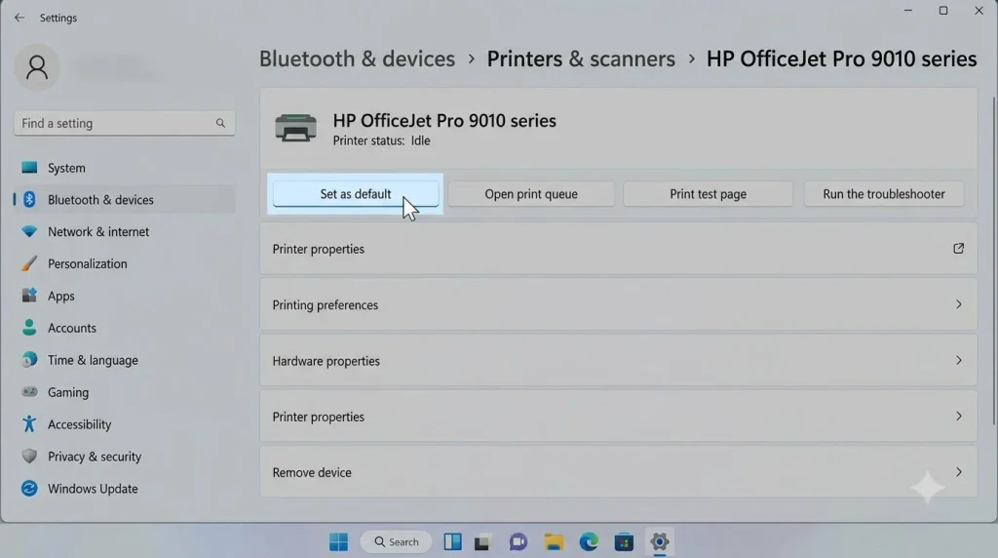Open Microsoft Store from the taskbar
998x558 pixels.
(624, 542)
